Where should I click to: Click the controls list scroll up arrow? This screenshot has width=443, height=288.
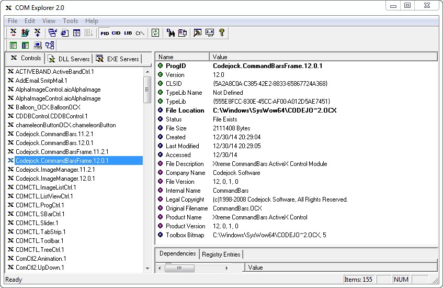click(x=147, y=72)
